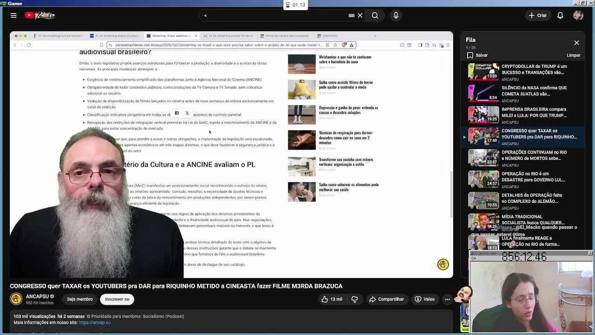595x335 pixels.
Task: Play queue video IMPRENSA BRASILEIRA compara MILEI
Action: click(524, 115)
